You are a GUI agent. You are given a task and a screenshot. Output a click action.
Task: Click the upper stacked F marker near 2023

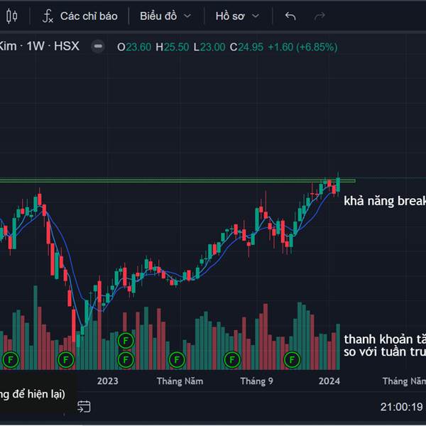pos(126,340)
